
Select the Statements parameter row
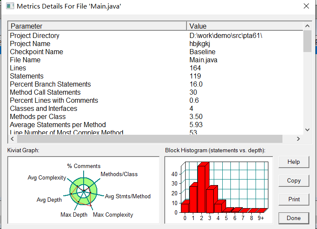[156, 76]
